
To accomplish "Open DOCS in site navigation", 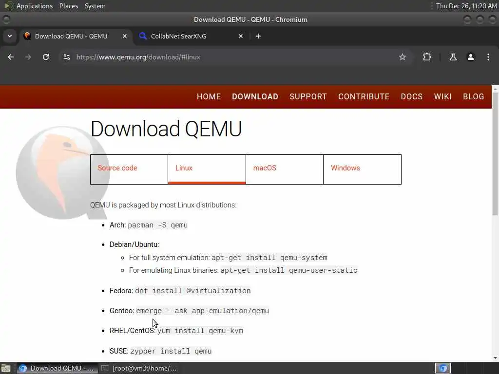I will point(412,97).
